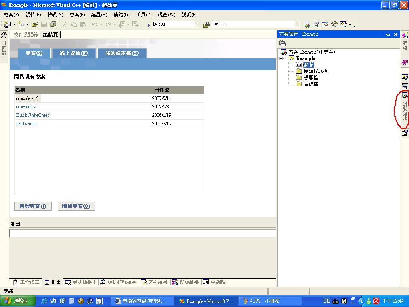Click the Properties icon in 方案總管 panel
The image size is (409, 307).
(x=282, y=43)
